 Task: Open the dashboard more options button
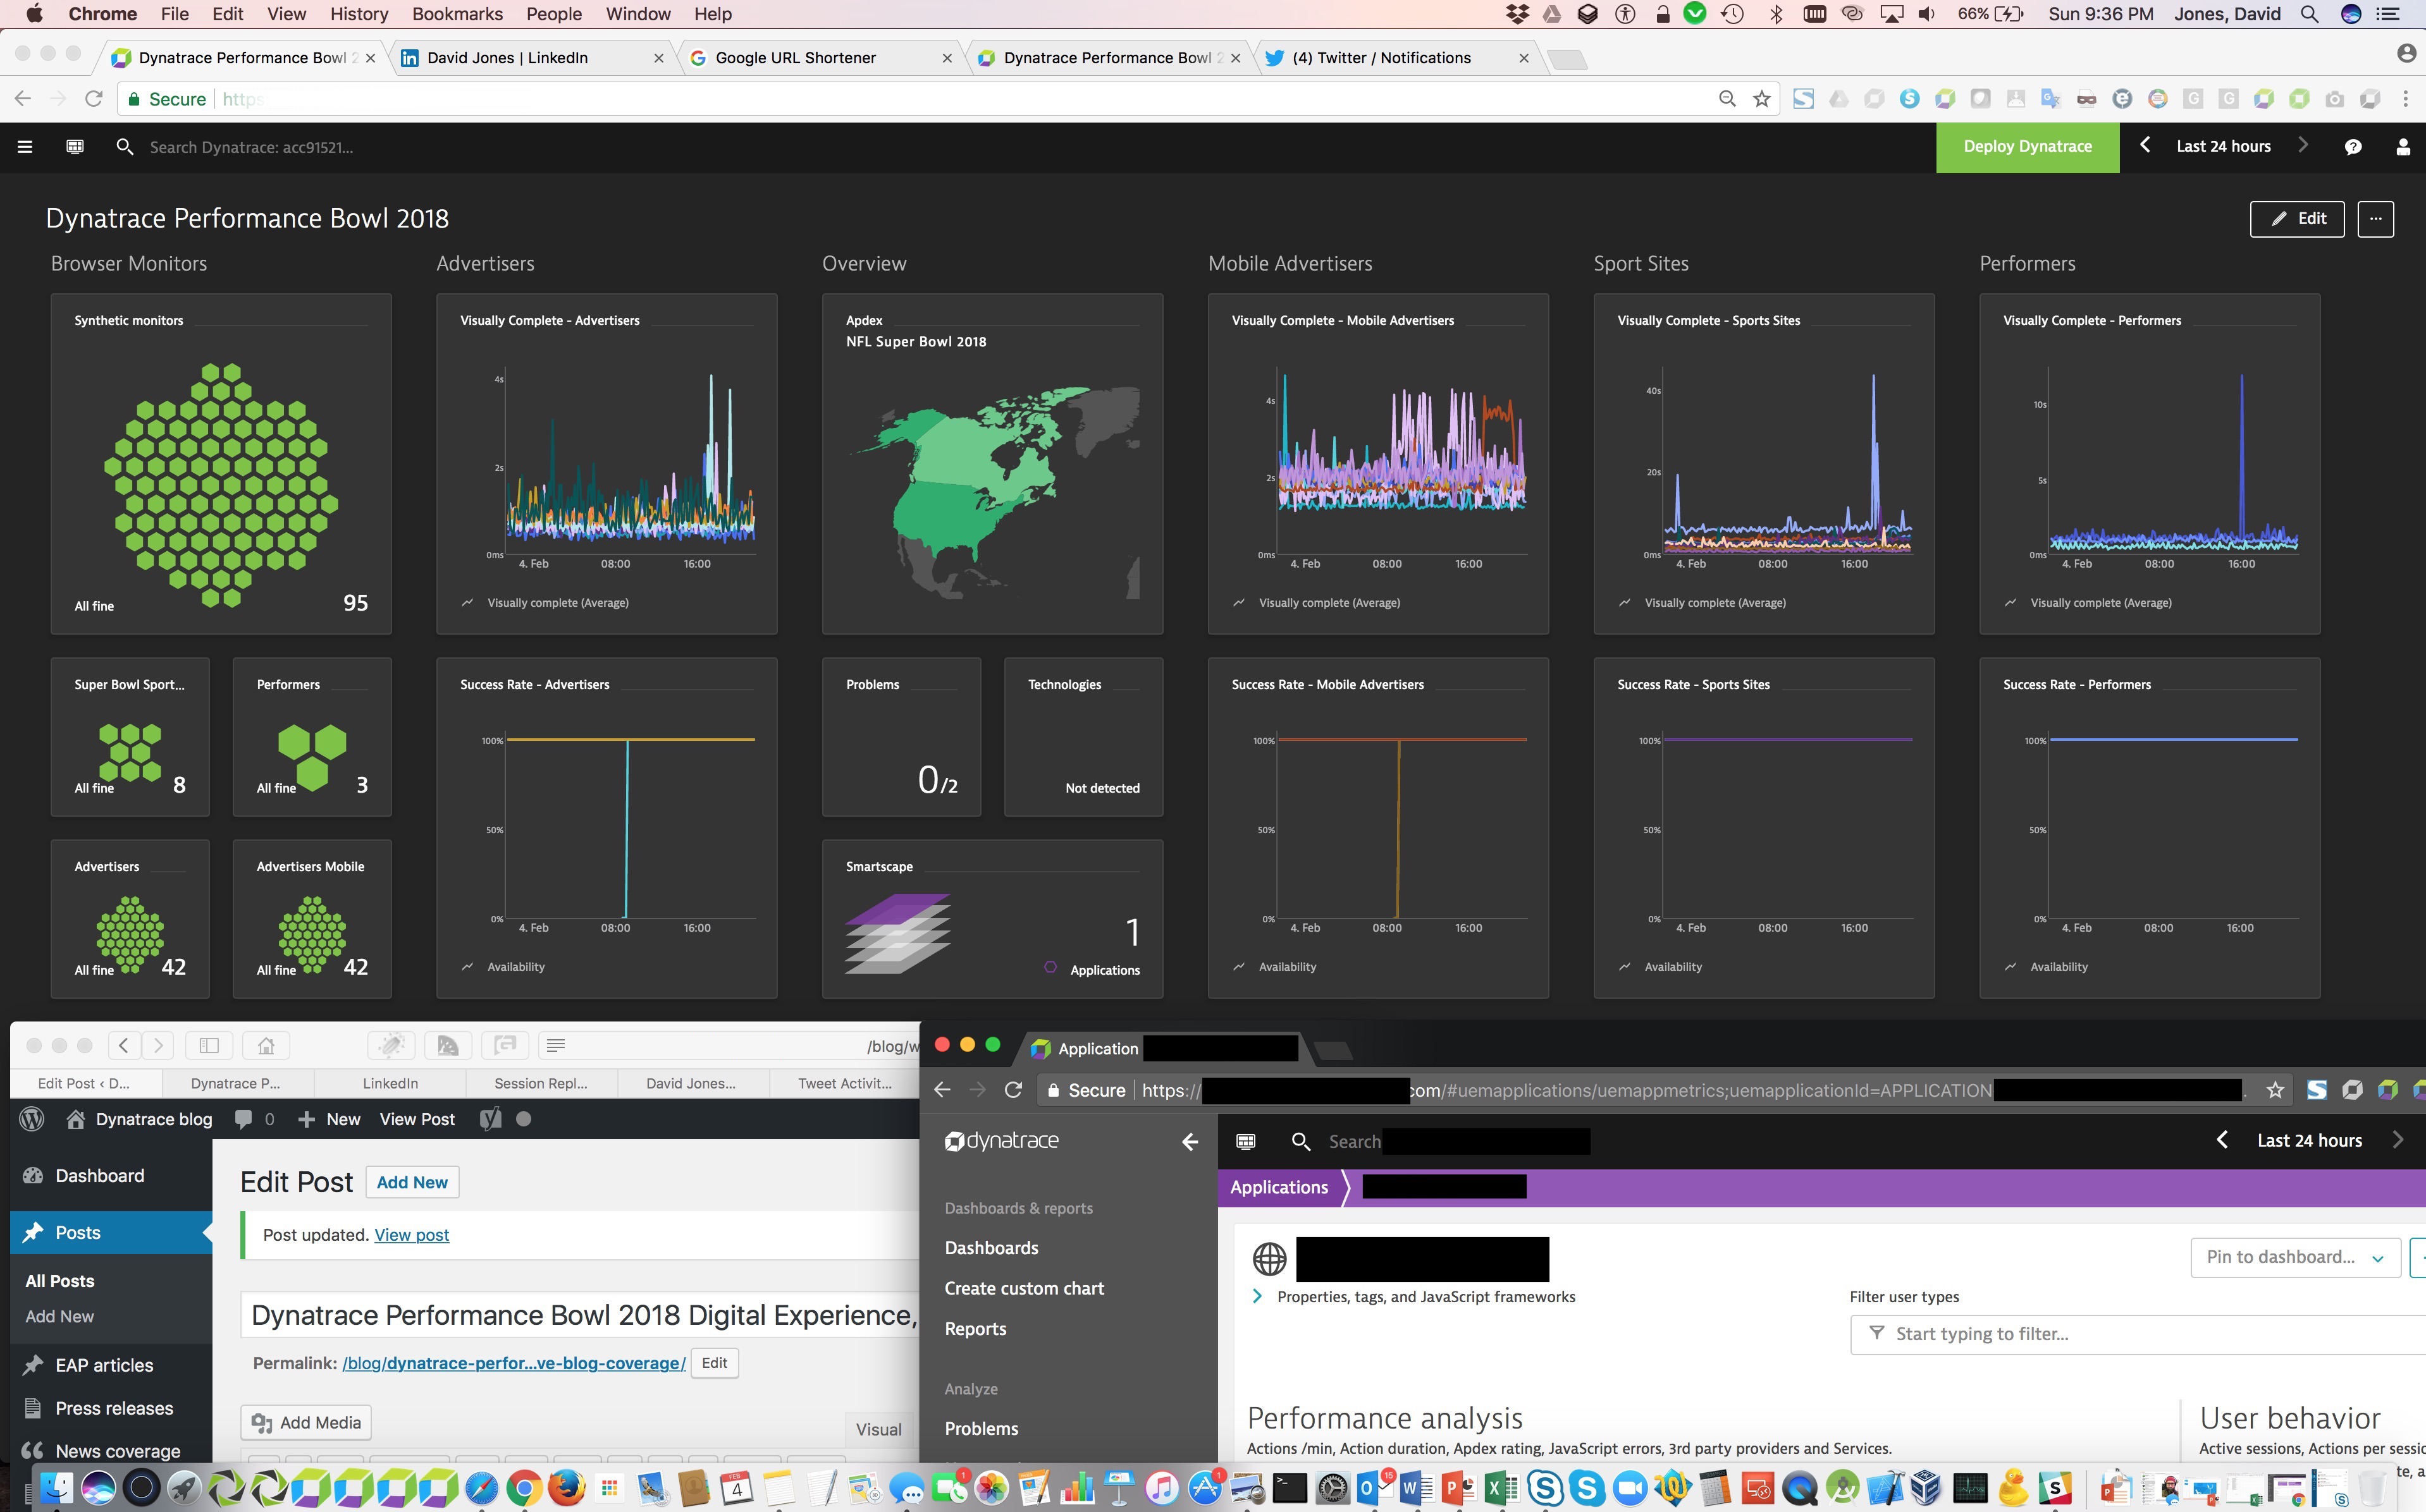point(2375,219)
